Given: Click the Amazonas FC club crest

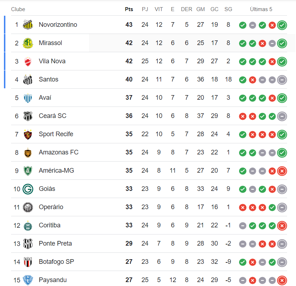Looking at the screenshot, I should coord(28,152).
